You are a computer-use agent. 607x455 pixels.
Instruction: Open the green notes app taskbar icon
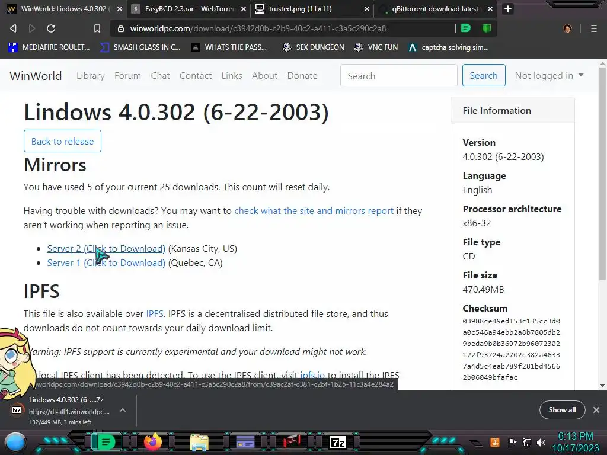pyautogui.click(x=106, y=442)
